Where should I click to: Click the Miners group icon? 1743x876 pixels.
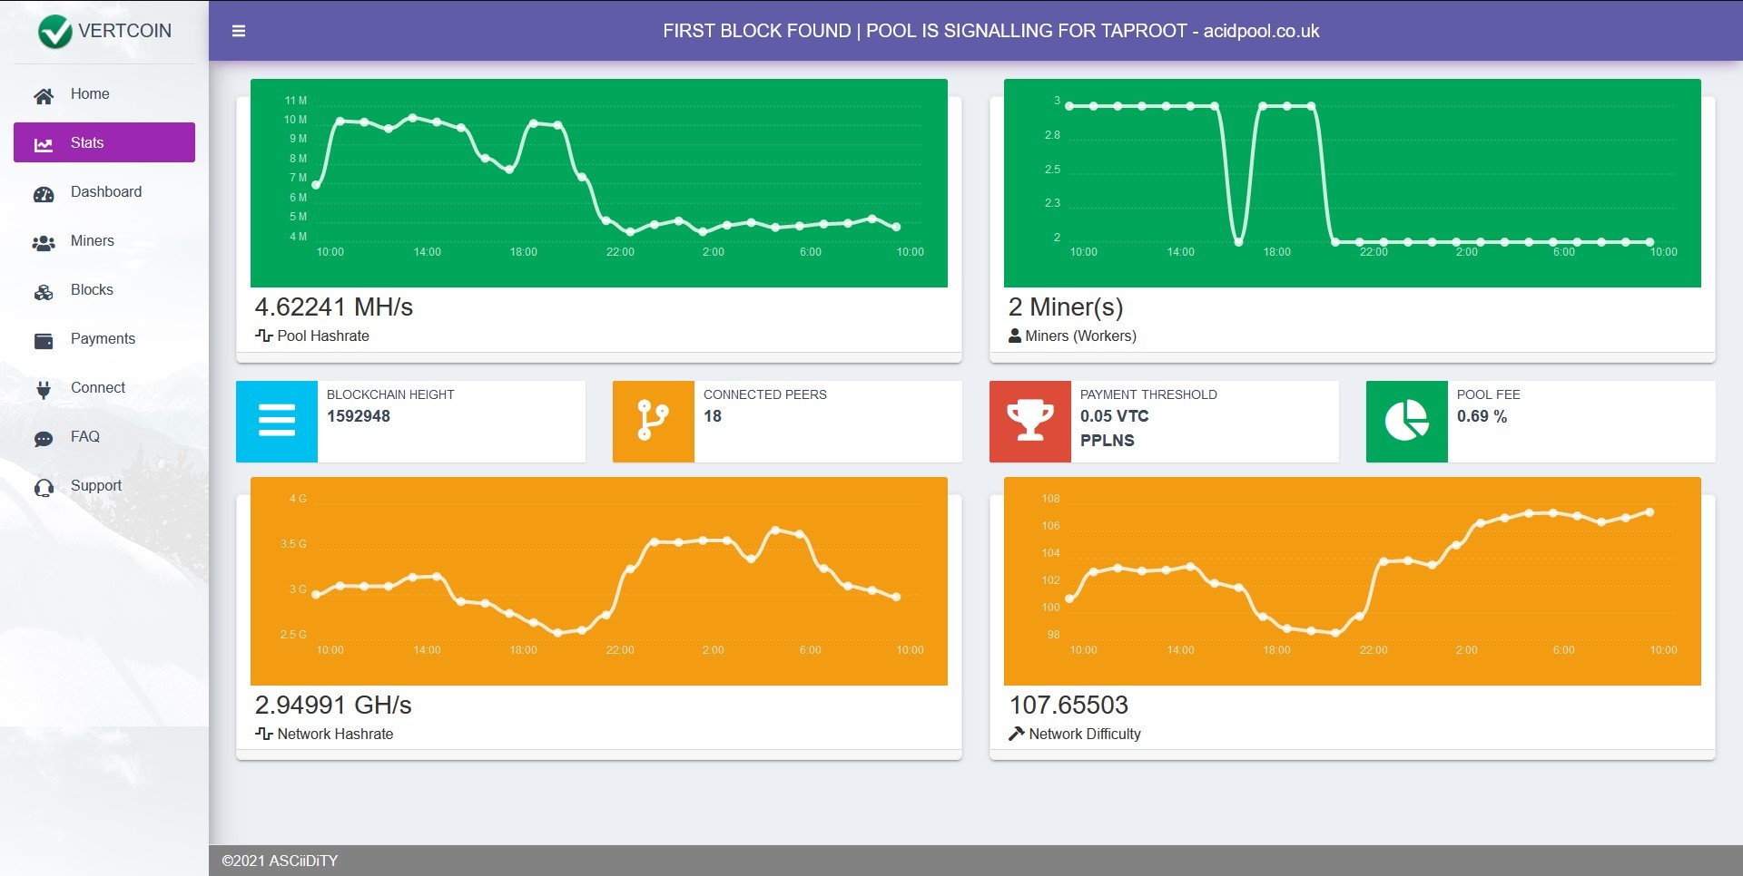click(x=44, y=242)
